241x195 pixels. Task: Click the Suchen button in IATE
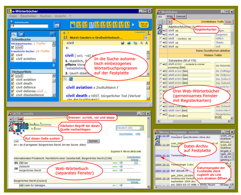tap(93, 141)
